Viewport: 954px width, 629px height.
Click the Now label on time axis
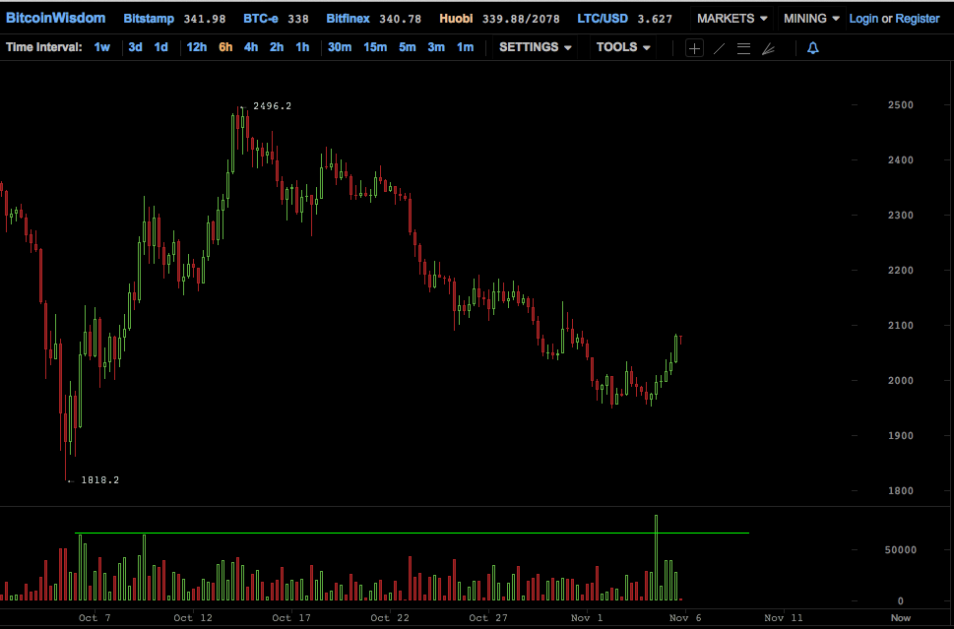click(x=901, y=618)
